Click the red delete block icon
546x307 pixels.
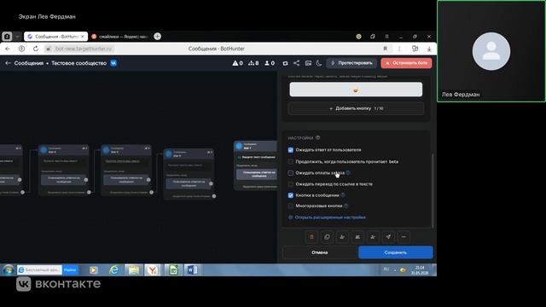pos(311,237)
